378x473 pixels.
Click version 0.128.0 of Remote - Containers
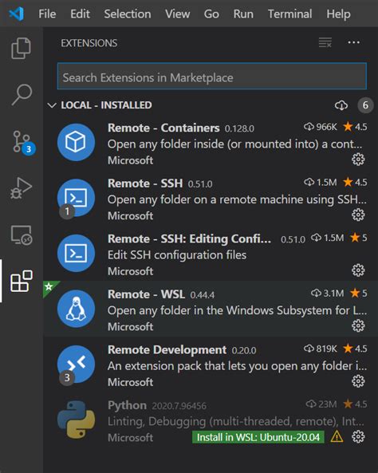tap(239, 128)
